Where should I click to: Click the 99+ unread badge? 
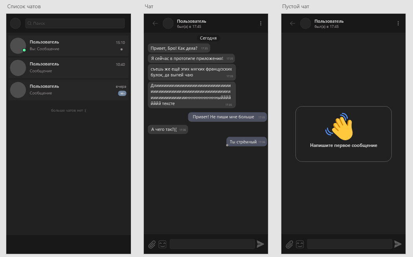pos(122,93)
